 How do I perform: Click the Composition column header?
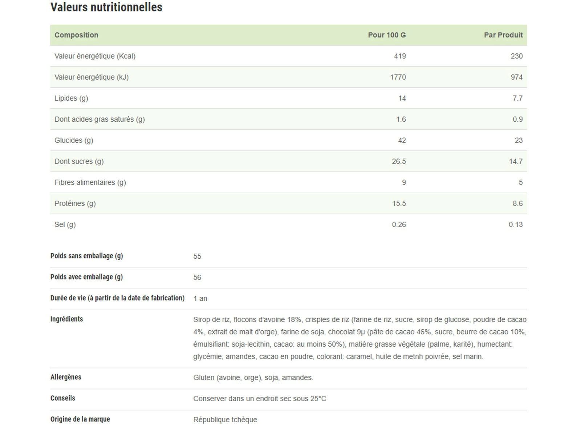coord(76,35)
